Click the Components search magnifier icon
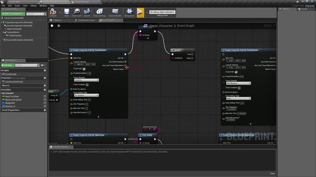This screenshot has width=316, height=177. coord(45,14)
